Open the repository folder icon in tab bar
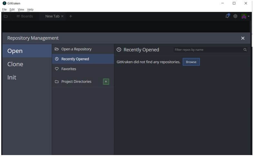Image resolution: width=254 pixels, height=157 pixels. pos(6,16)
